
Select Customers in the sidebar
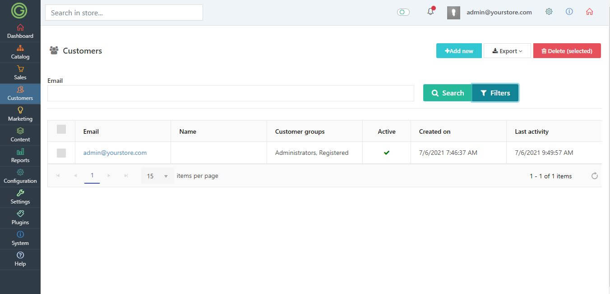tap(20, 94)
